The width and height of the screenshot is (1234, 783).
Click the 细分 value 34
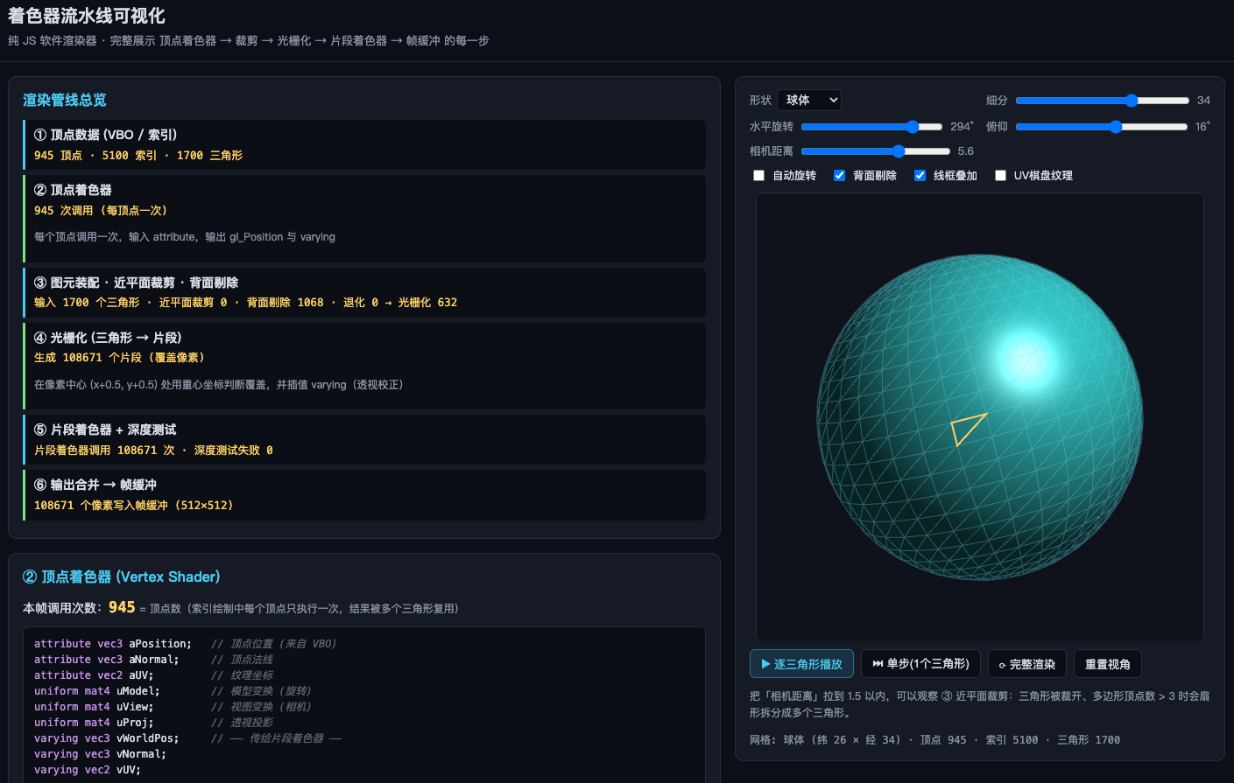coord(1203,101)
